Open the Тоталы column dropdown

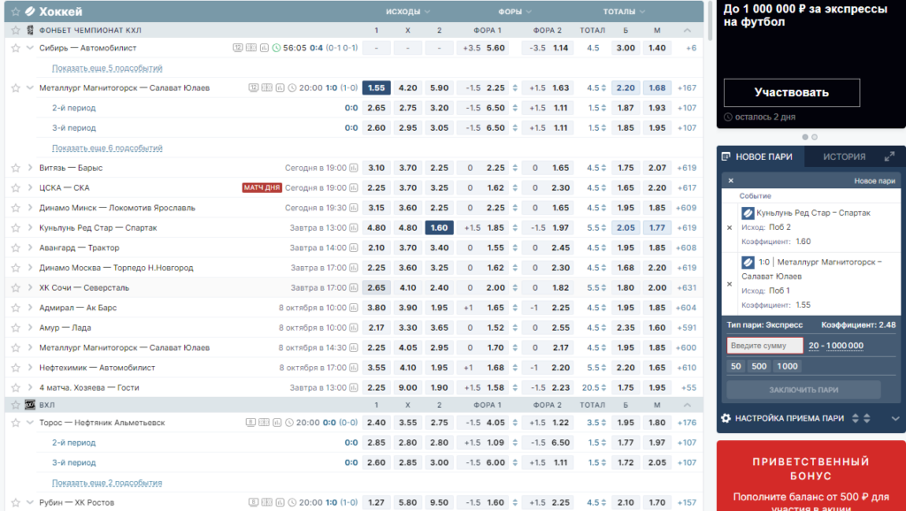click(x=624, y=11)
